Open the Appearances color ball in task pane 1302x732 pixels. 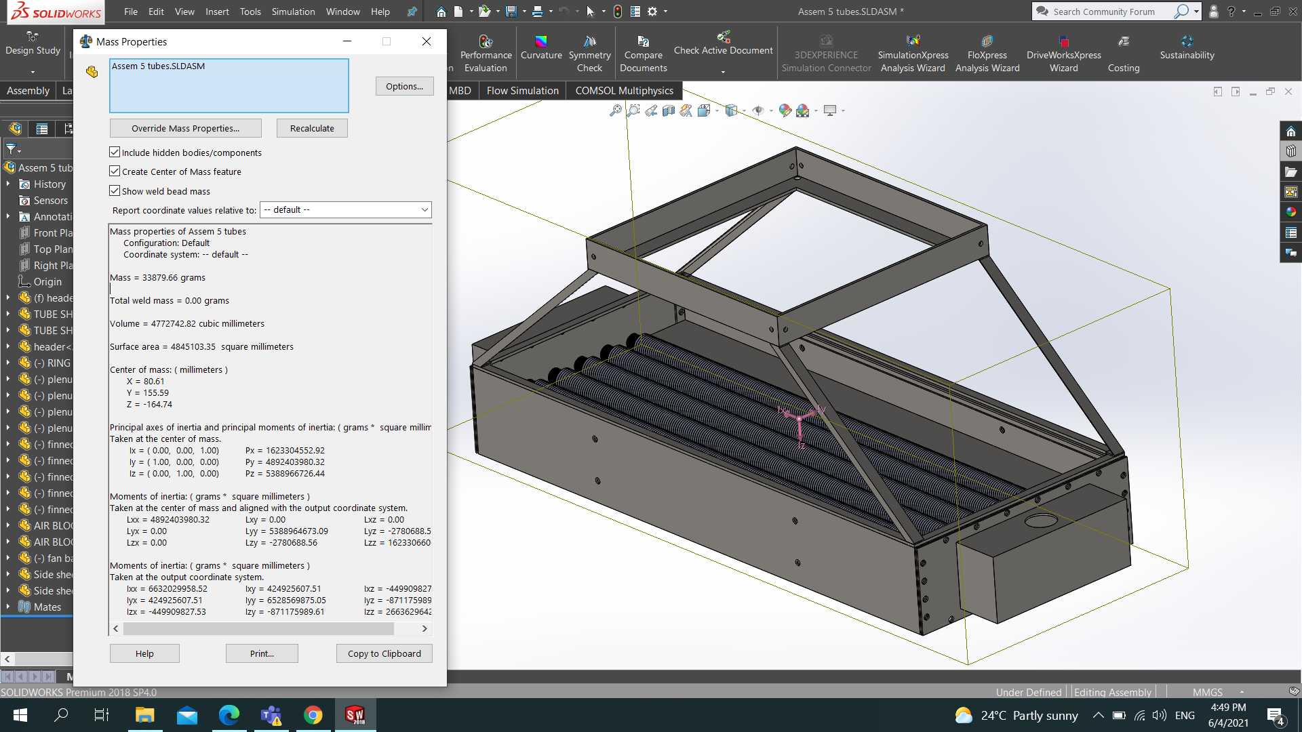click(1290, 212)
